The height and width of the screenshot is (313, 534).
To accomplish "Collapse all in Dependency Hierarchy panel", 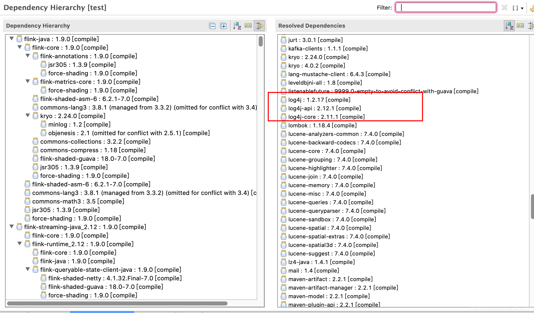I will (x=212, y=26).
